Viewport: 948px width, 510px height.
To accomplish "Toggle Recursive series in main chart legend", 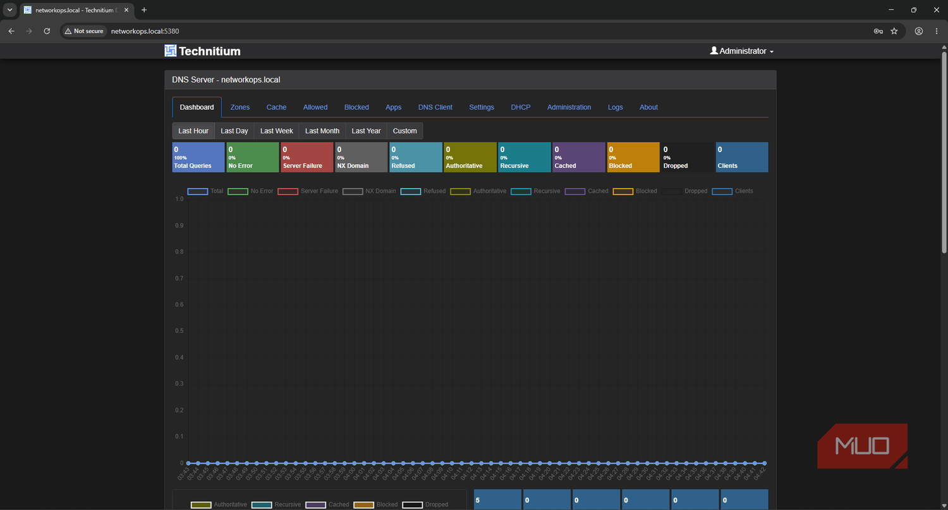I will tap(535, 191).
